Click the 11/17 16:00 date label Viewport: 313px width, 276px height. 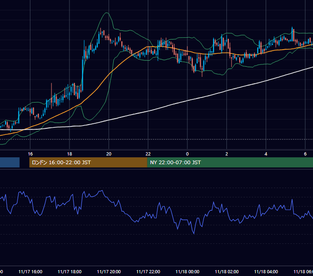[30, 272]
